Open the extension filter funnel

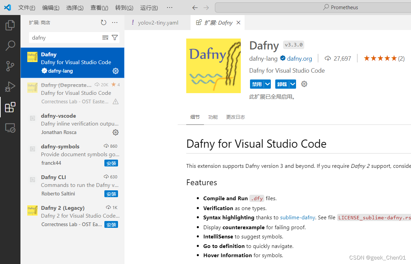pos(115,38)
